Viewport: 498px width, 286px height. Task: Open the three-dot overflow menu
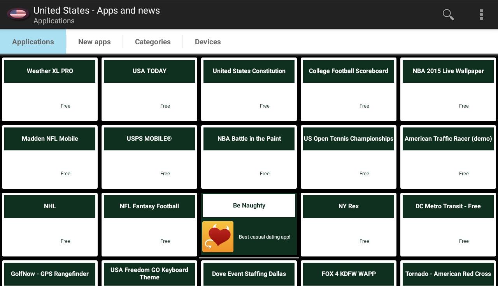coord(481,14)
